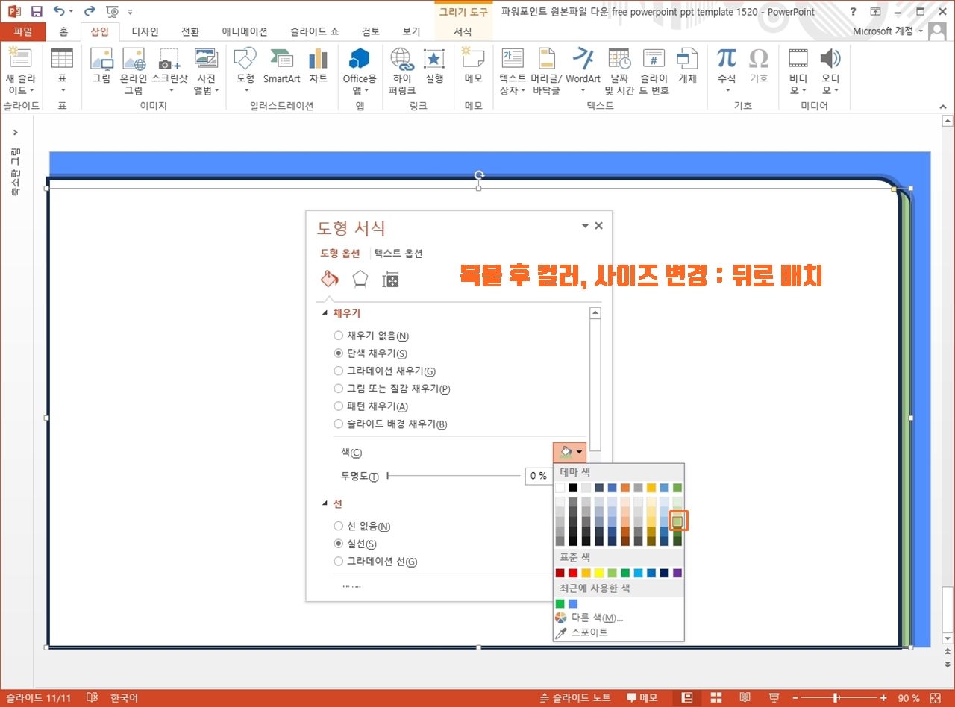This screenshot has width=955, height=707.
Task: Select 단색 채우기 solid fill option
Action: click(371, 353)
